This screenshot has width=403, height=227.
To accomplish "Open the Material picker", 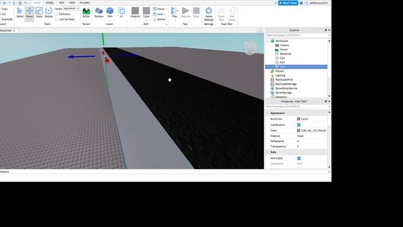I will point(135,12).
